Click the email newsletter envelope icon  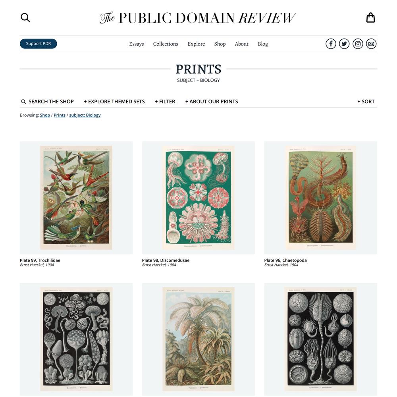tap(371, 44)
